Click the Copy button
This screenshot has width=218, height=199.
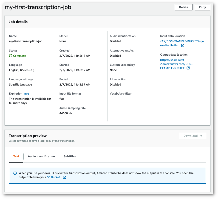[x=202, y=7]
